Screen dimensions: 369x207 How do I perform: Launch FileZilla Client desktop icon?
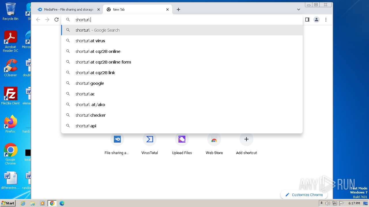10,96
